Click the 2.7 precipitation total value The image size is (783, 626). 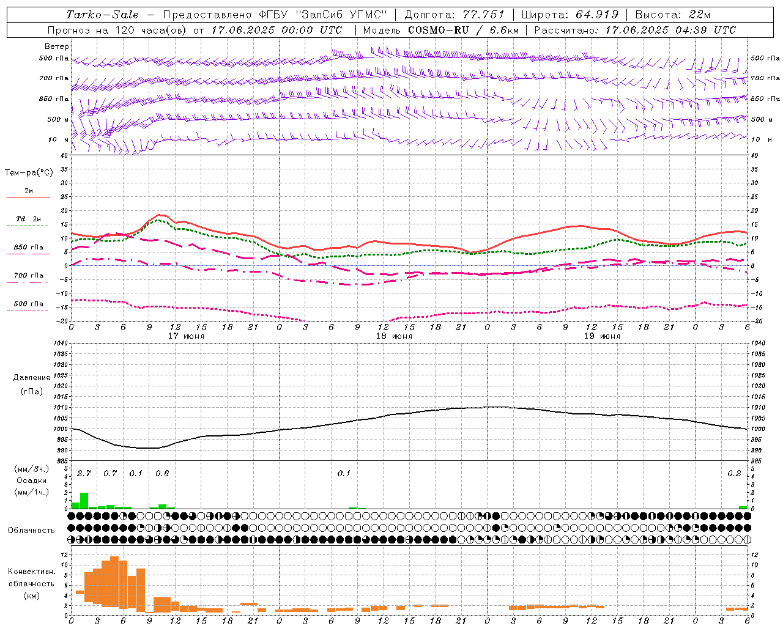[x=84, y=474]
